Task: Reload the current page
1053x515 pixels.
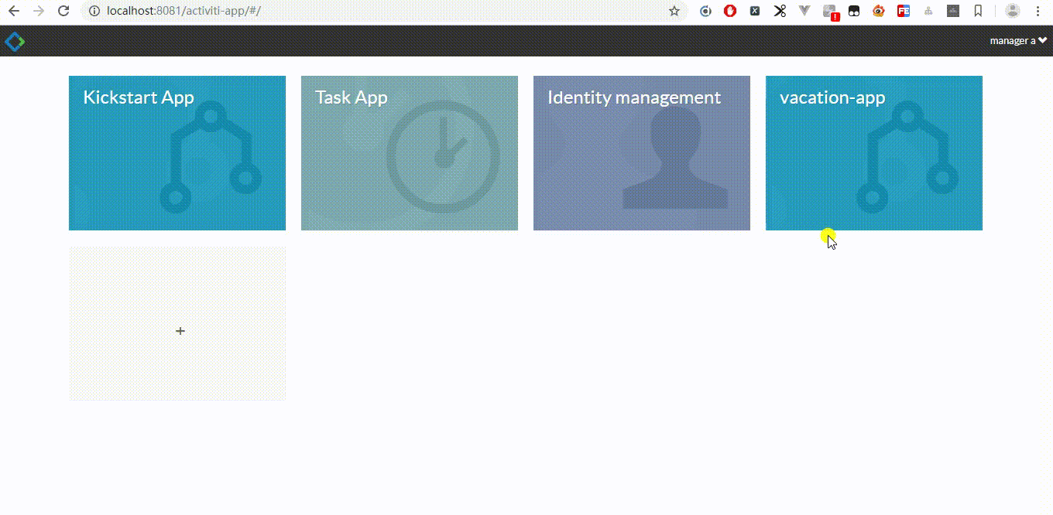Action: click(x=64, y=11)
